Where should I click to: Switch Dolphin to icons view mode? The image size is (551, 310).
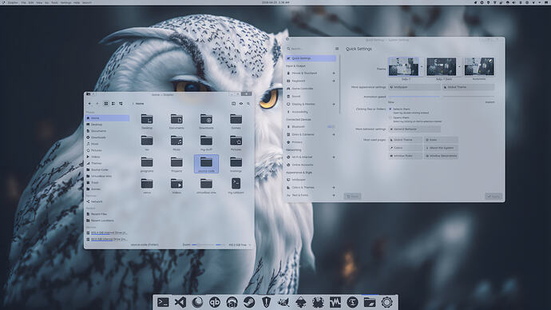[x=106, y=104]
